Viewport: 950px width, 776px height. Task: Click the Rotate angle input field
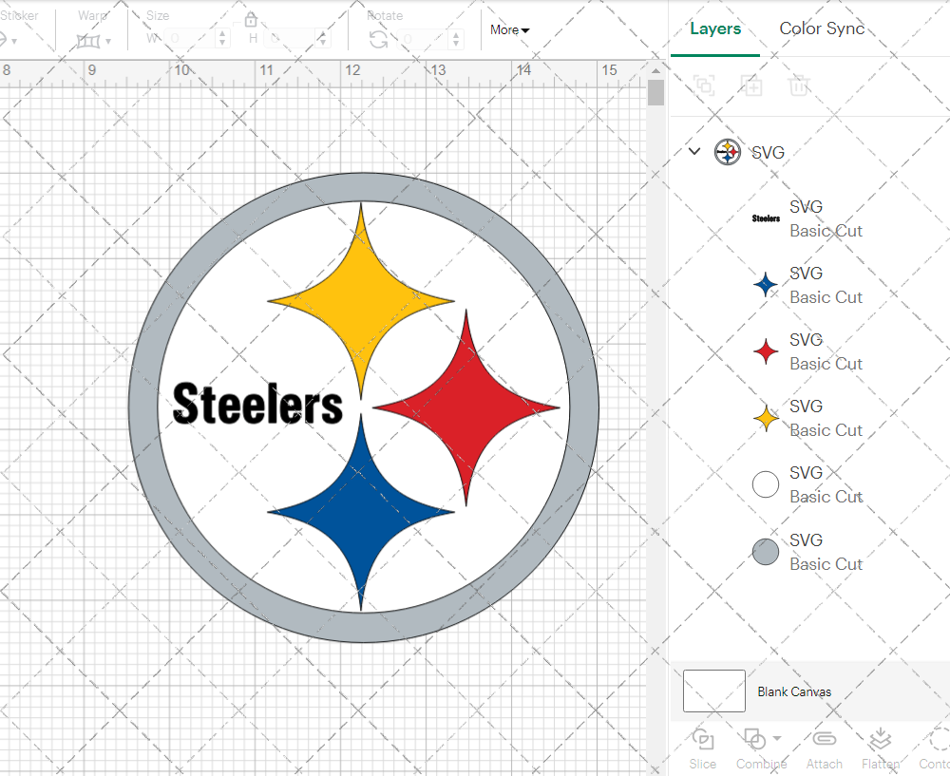[x=423, y=39]
